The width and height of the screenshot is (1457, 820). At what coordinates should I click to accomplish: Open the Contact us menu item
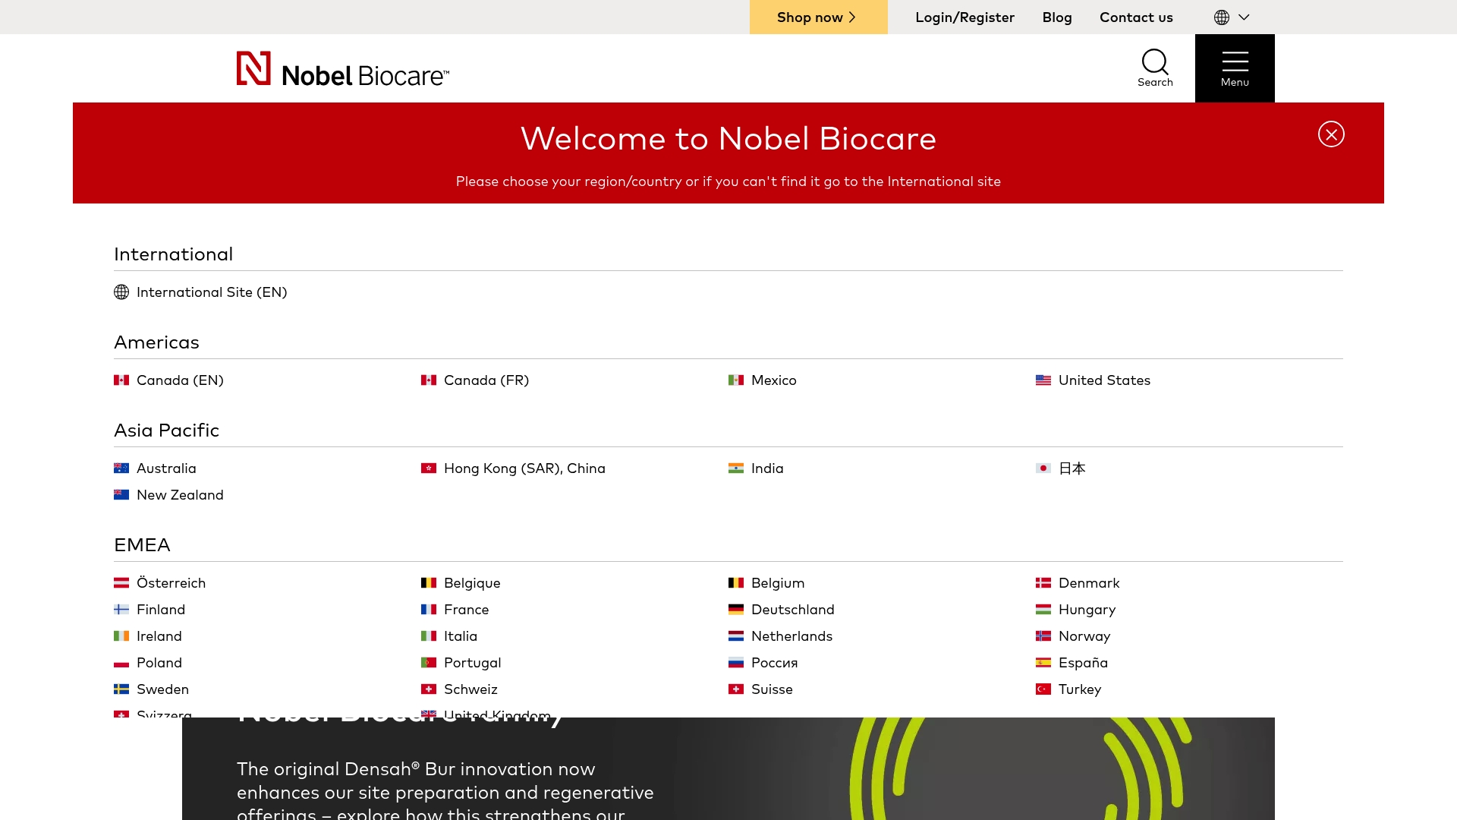[1136, 17]
